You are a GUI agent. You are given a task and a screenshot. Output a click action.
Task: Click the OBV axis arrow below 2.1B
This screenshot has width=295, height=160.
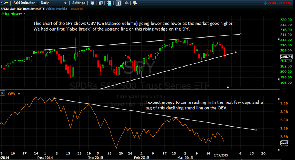coord(278,150)
